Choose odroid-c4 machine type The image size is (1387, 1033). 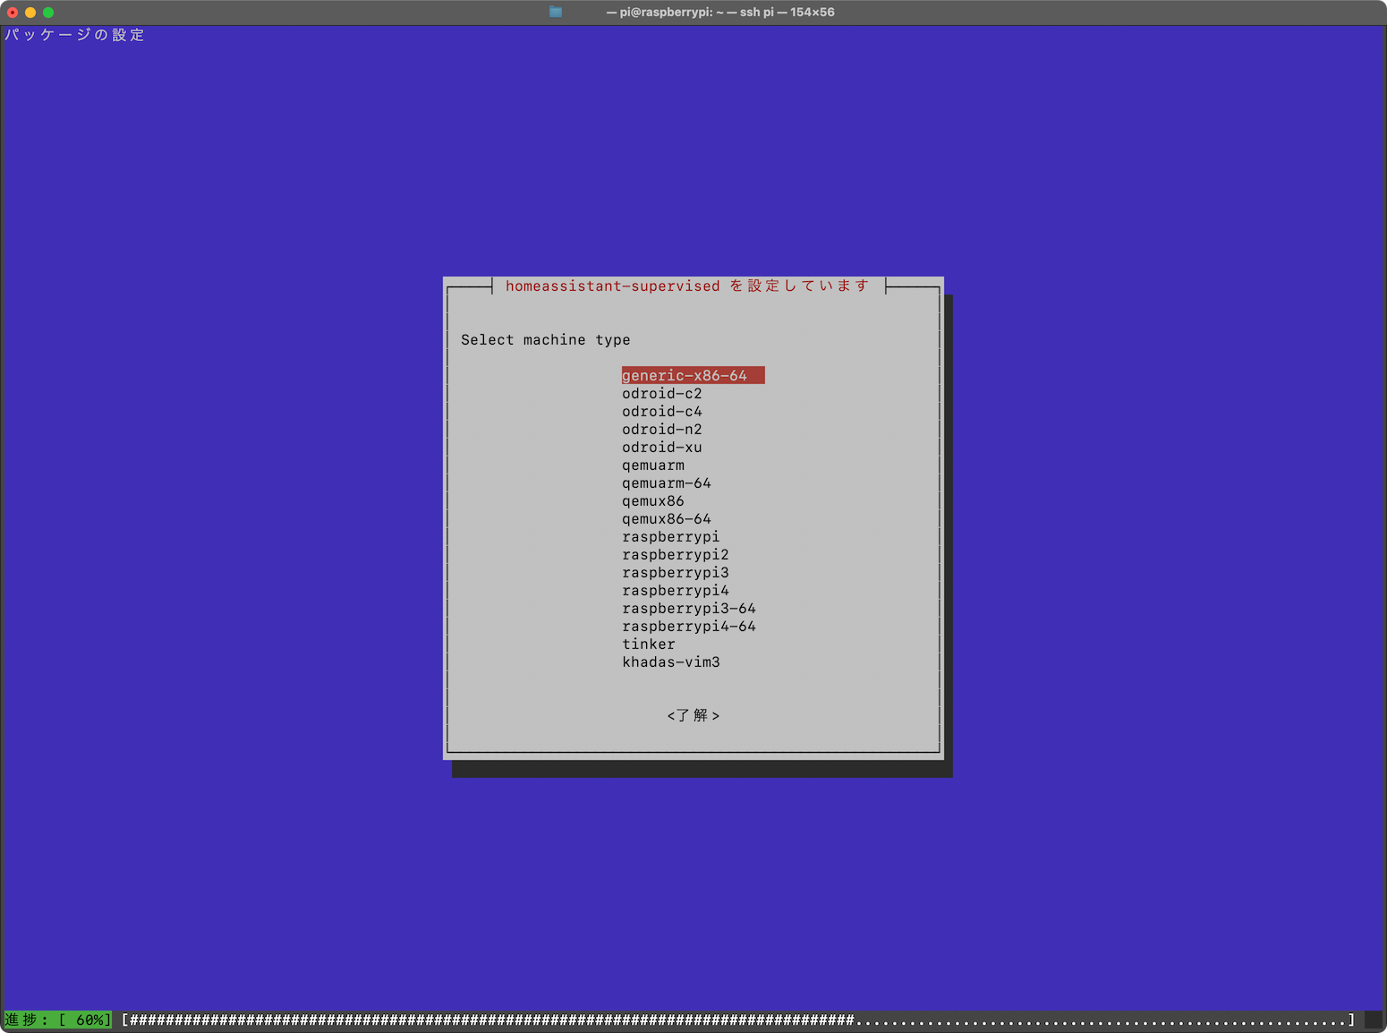click(x=662, y=411)
